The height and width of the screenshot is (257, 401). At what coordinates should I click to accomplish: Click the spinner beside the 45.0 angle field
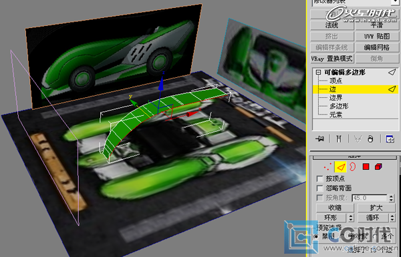[x=391, y=198]
